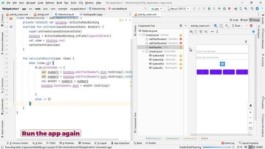The image size is (265, 149).
Task: Click the code editor horizontal scrollbar
Action: 67,139
